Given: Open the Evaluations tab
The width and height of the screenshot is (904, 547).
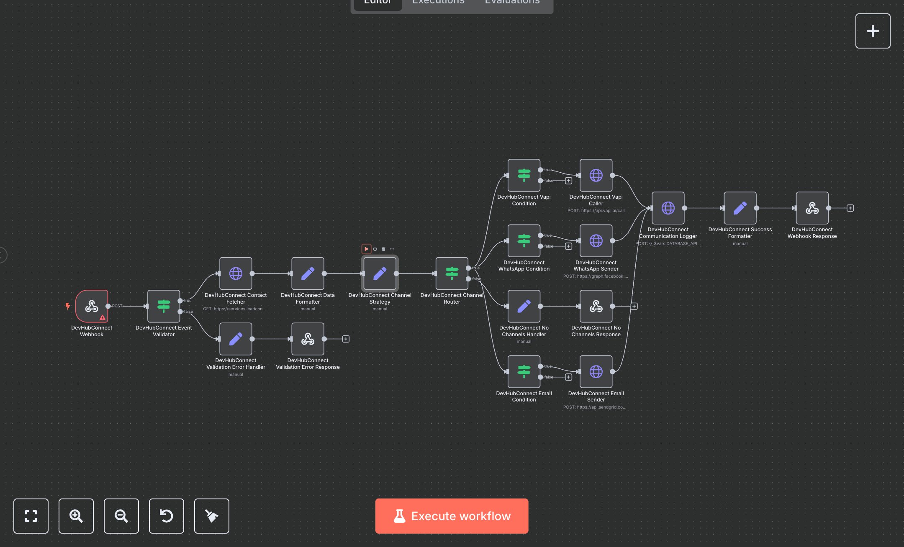Looking at the screenshot, I should (511, 3).
